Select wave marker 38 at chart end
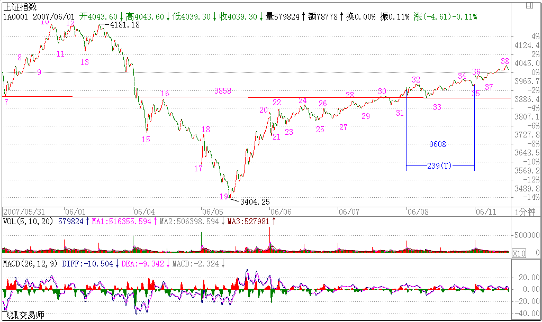 click(504, 61)
